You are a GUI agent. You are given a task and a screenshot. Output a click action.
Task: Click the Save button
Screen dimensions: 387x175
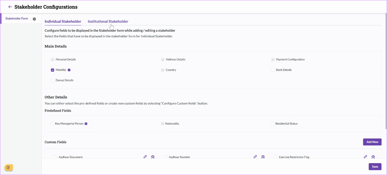coord(375,166)
